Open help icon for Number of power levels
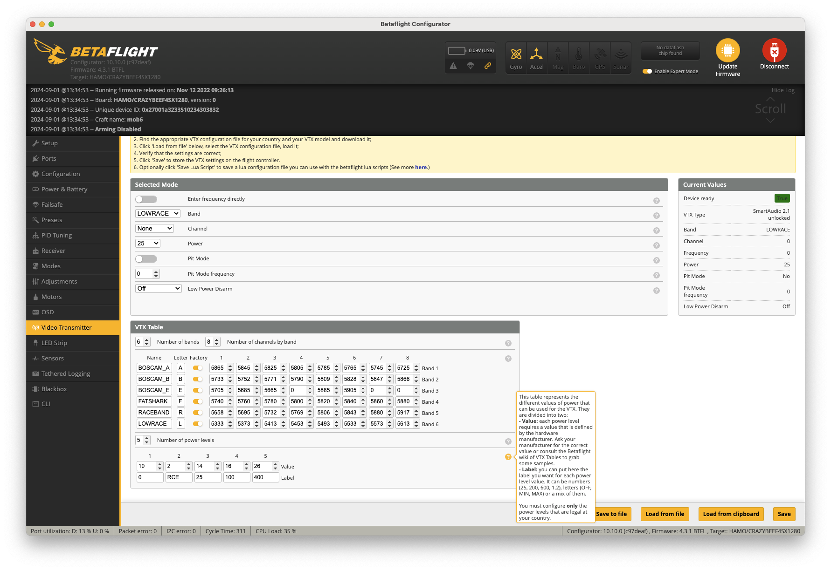Image resolution: width=831 pixels, height=570 pixels. [x=508, y=441]
